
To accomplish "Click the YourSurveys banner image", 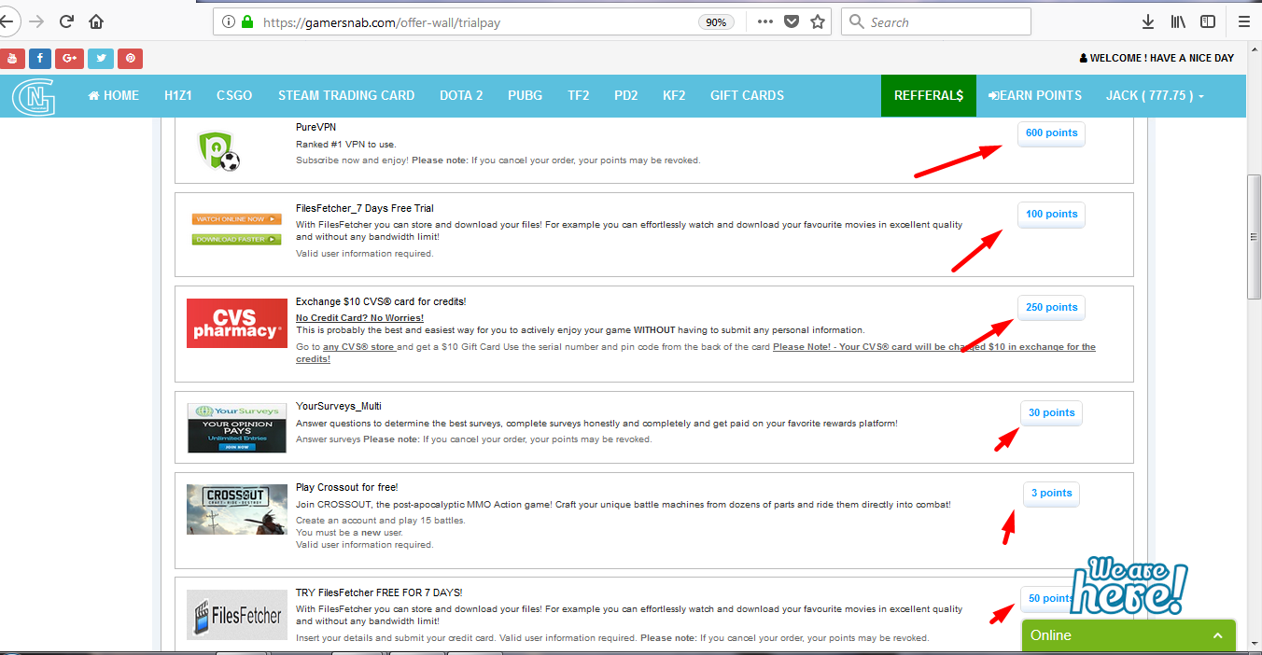I will coord(236,428).
